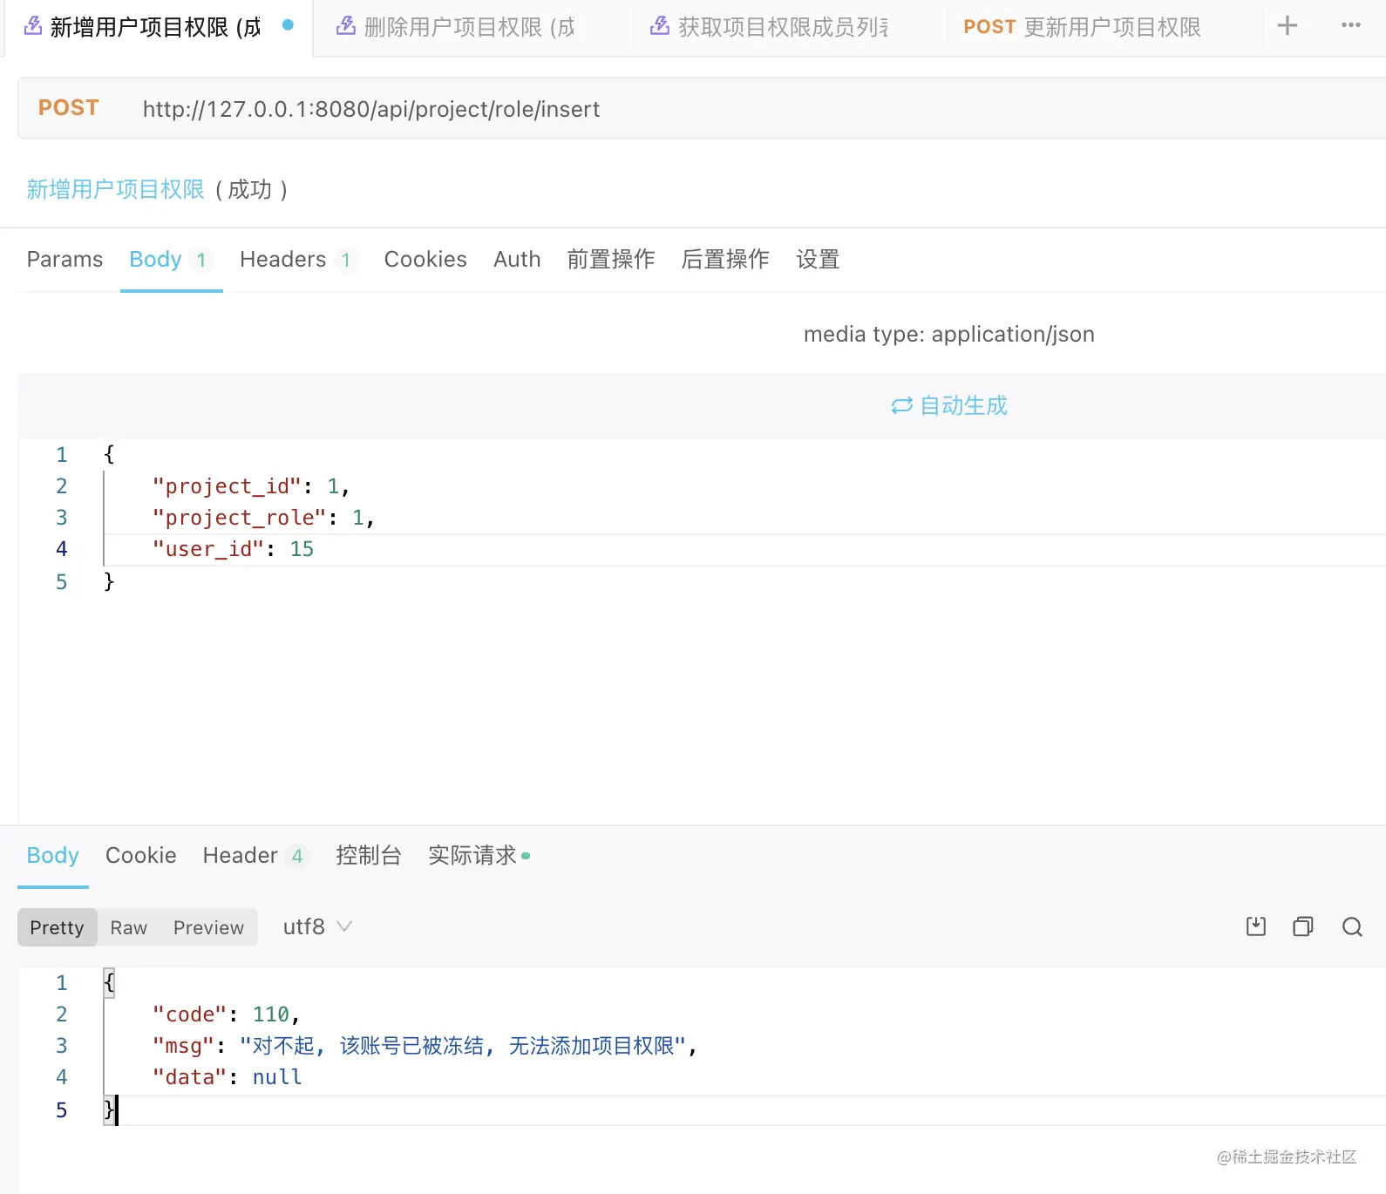Click the "code": 110 response line
Screen dimensions: 1386x1194
point(225,1014)
